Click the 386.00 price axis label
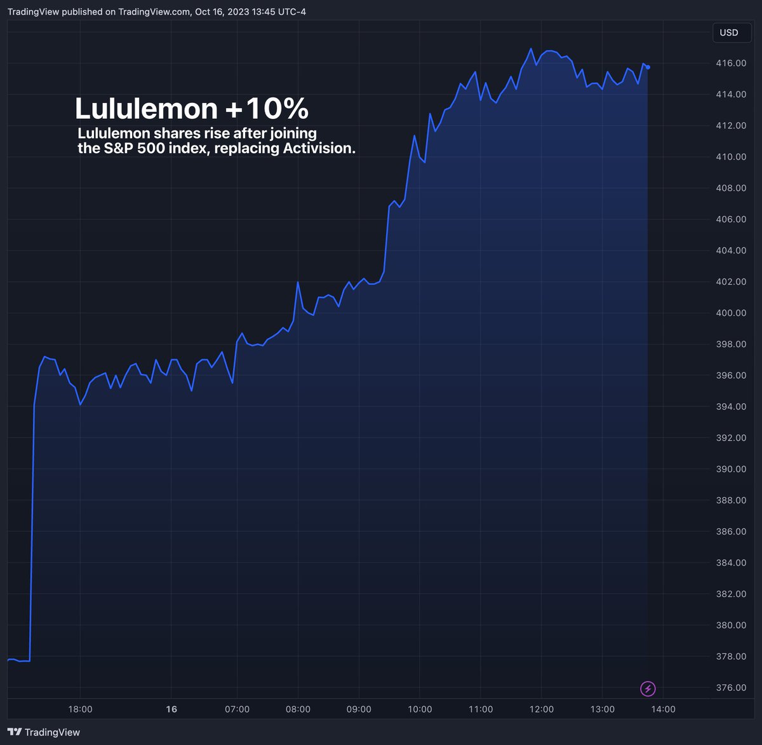 pos(732,531)
